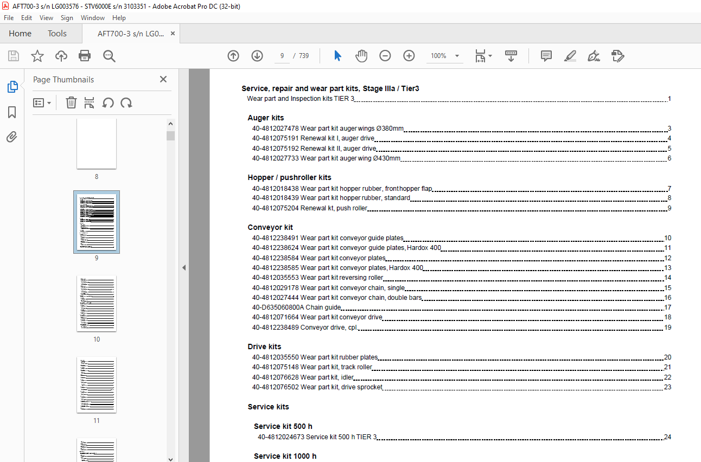Open the find text magnifier
The height and width of the screenshot is (462, 701).
(x=109, y=56)
